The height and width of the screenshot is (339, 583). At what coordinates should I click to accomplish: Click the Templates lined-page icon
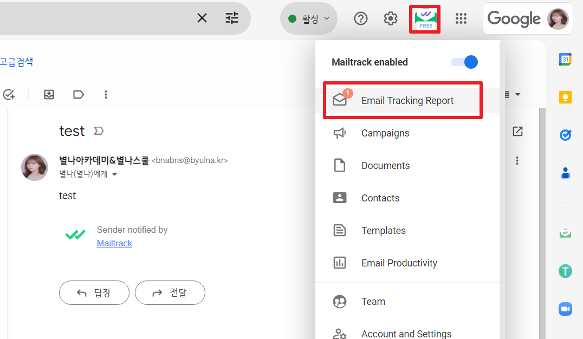coord(340,231)
